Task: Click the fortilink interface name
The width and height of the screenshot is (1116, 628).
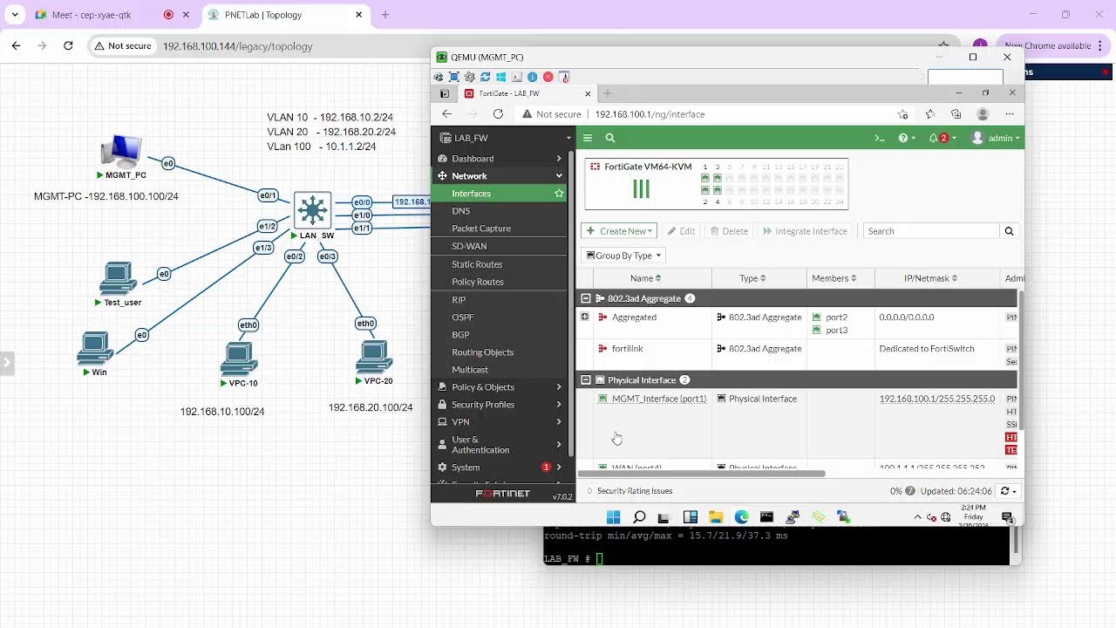Action: pos(628,349)
